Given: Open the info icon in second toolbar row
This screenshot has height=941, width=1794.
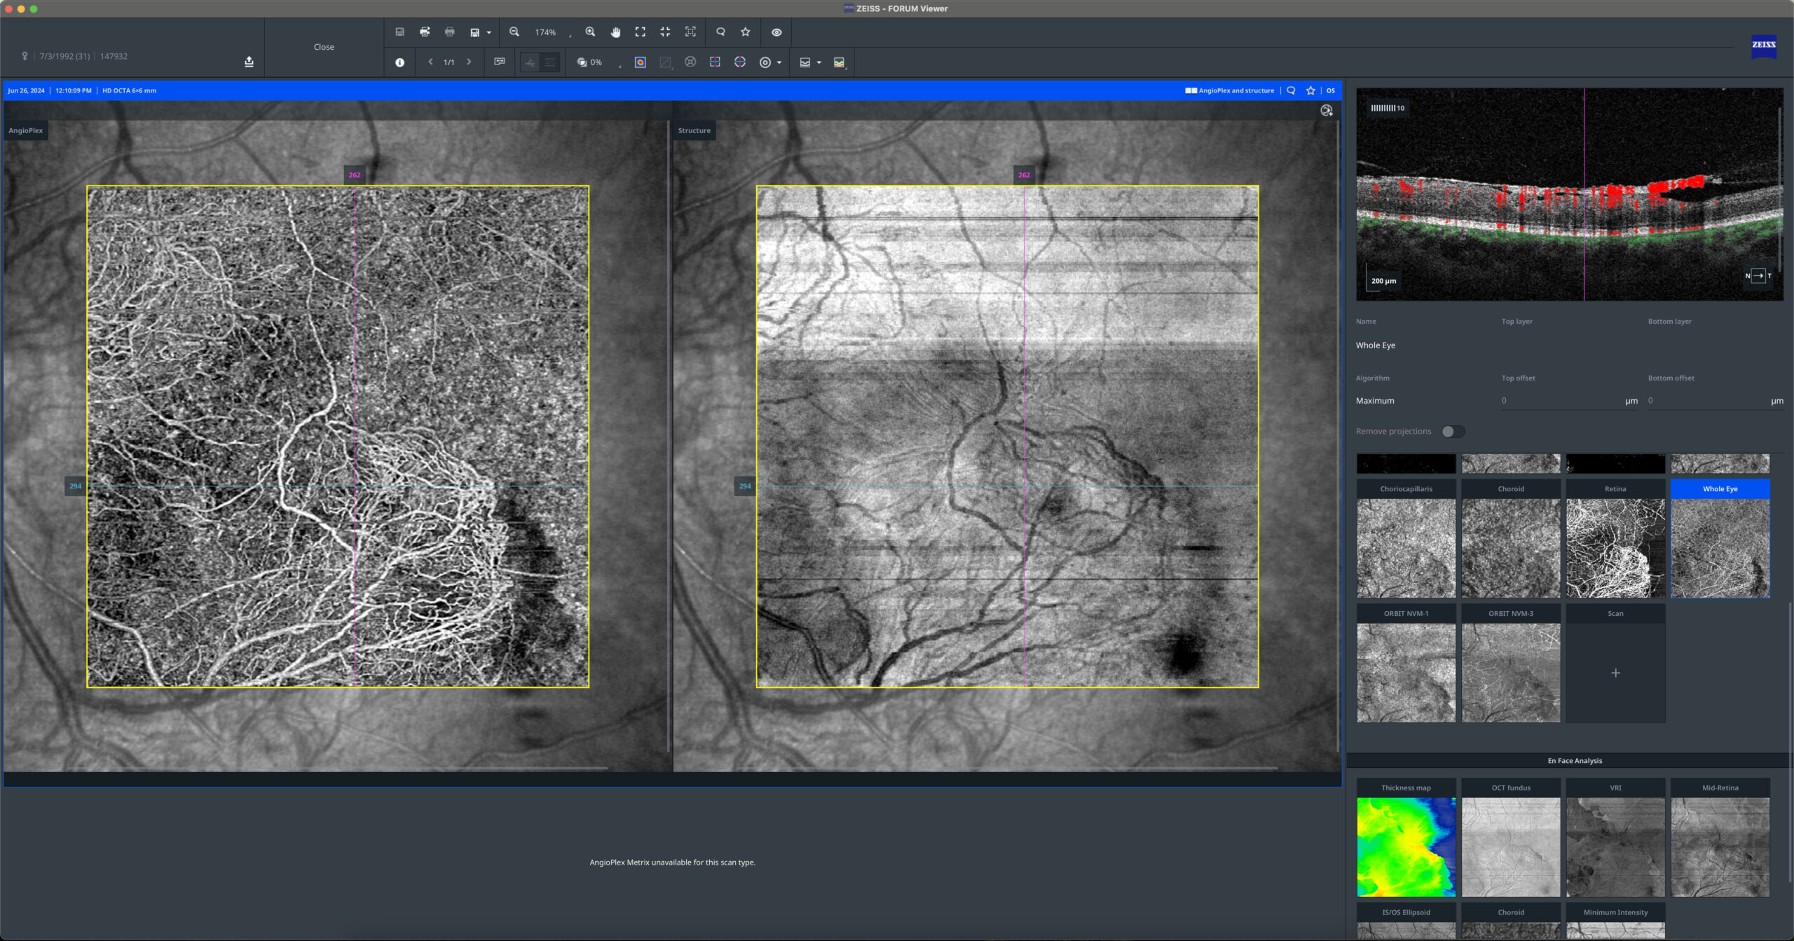Looking at the screenshot, I should click(399, 62).
